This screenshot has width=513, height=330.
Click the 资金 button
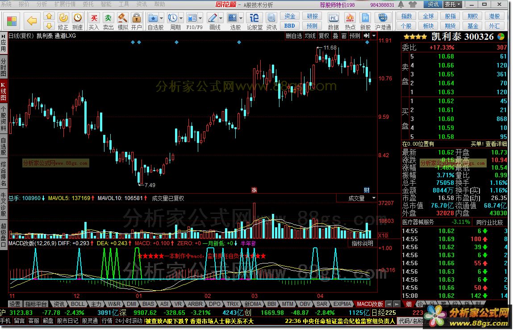[x=290, y=17]
